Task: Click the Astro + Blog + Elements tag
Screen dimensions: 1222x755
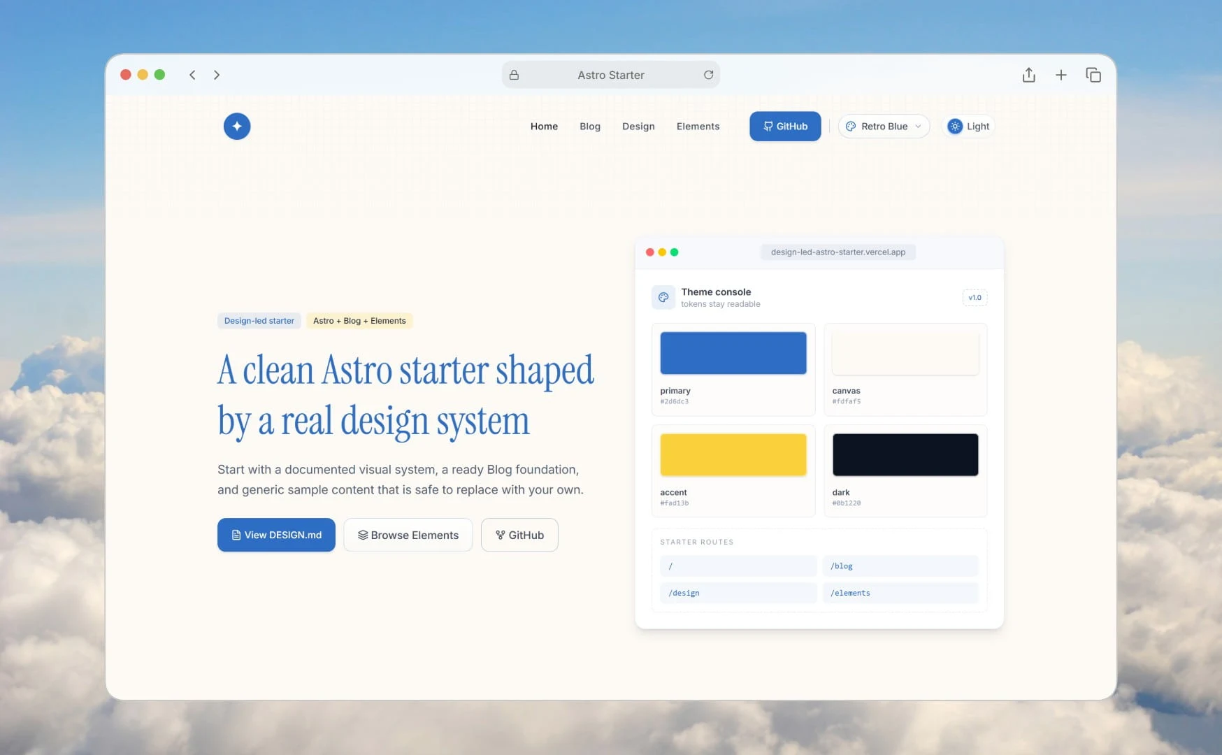Action: (359, 321)
